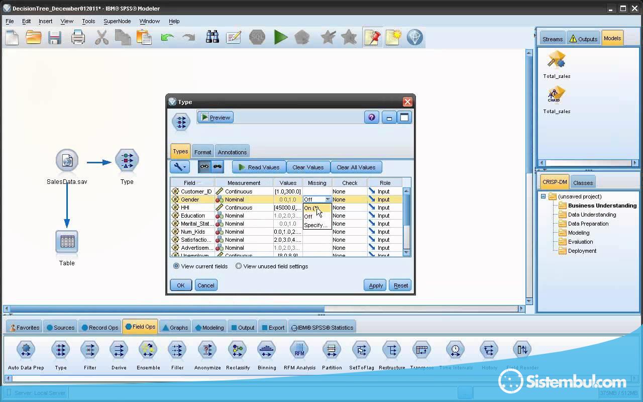Pick the Binning node from palette

coord(267,350)
